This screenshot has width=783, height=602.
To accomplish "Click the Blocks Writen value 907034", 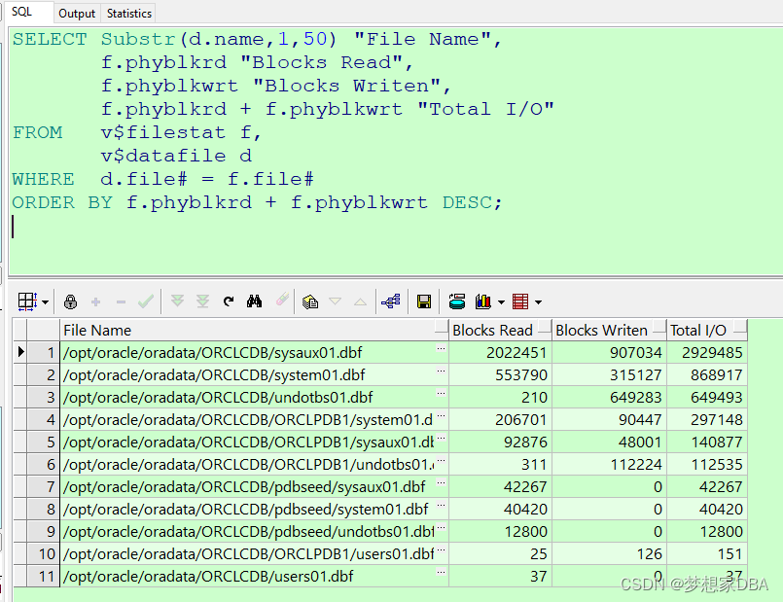I will point(635,352).
